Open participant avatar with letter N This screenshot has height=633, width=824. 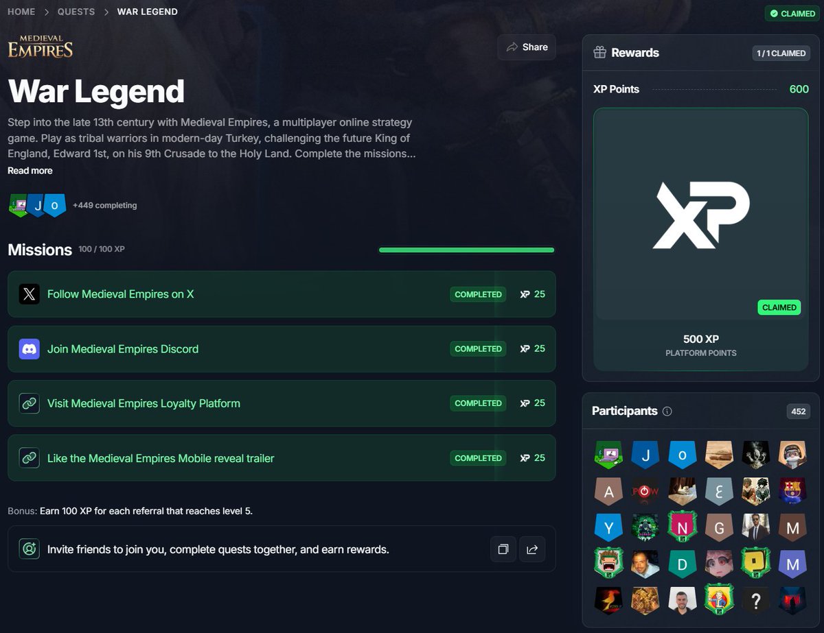point(682,527)
